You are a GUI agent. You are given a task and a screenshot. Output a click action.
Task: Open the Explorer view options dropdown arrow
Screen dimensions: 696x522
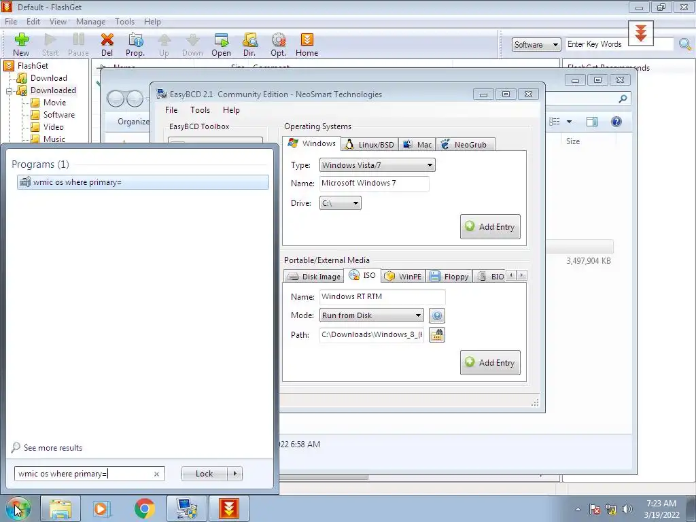(x=569, y=122)
